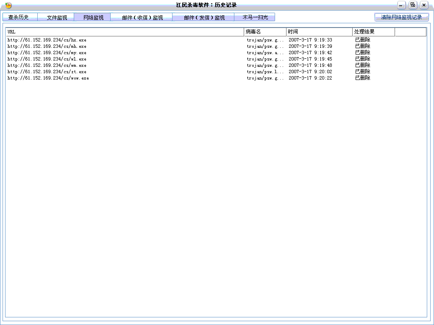Screen dimensions: 434x325
Task: Sort by the 时间 column header
Action: click(320, 32)
